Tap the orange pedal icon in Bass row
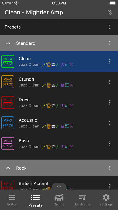Screen dimensions: 118x210 click(x=49, y=147)
